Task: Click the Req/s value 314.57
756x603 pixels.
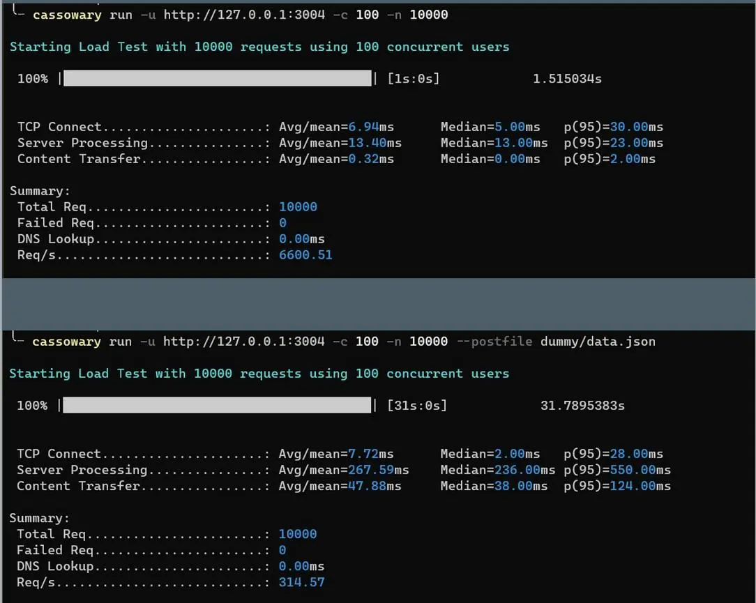Action: click(302, 582)
